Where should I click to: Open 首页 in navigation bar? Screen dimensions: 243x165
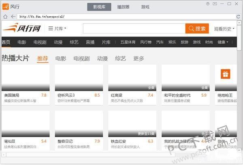click(6, 42)
